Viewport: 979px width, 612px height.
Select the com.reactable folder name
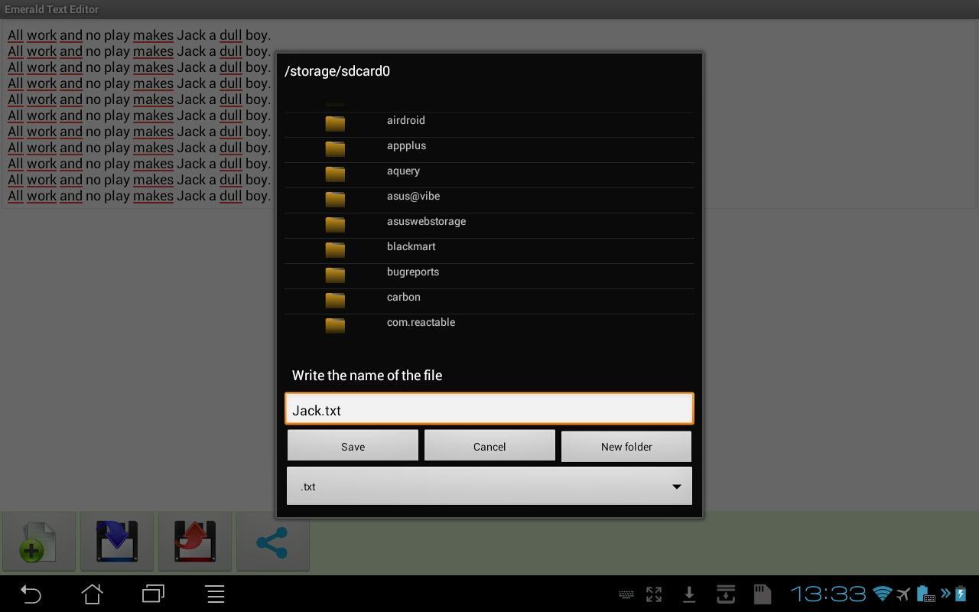click(x=421, y=322)
